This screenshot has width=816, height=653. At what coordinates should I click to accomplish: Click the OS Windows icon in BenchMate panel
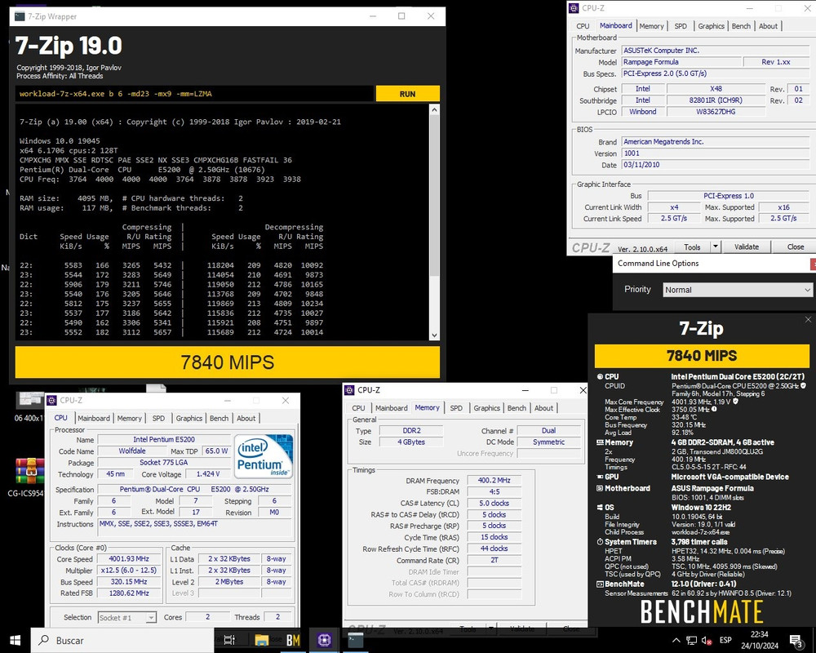pyautogui.click(x=600, y=507)
